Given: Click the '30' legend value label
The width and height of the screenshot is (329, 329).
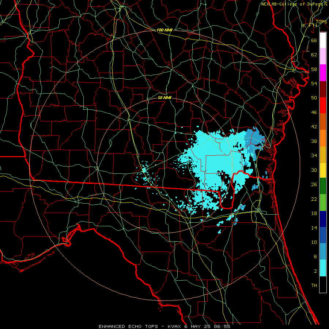Looking at the screenshot, I should coord(314,170).
